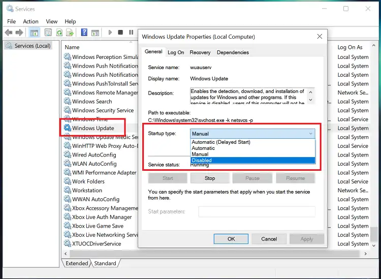Screen dimensions: 381x279
Task: Select WinHTTP Web Proxy Auto-Discovery row text
Action: [x=105, y=146]
